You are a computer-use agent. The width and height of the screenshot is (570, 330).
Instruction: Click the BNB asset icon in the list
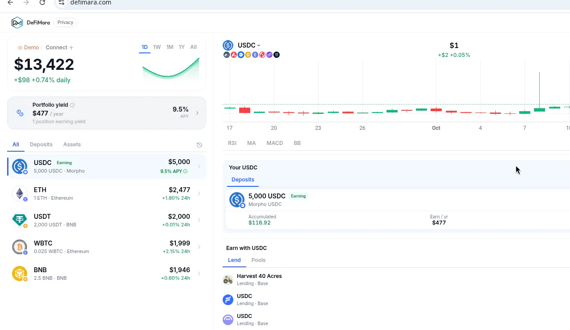20,274
